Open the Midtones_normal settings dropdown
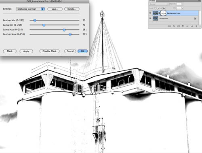Screen dimensions: 202x153 [30, 9]
